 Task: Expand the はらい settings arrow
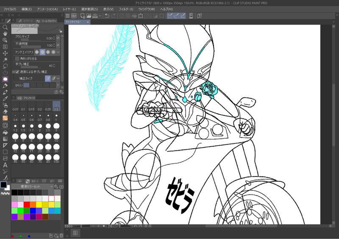click(x=58, y=85)
